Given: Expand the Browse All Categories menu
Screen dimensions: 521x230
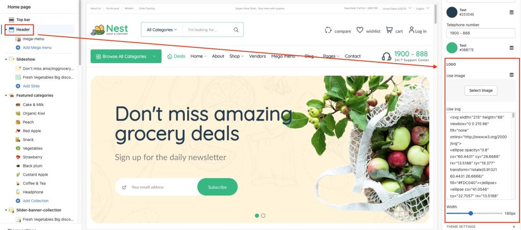Looking at the screenshot, I should pyautogui.click(x=126, y=56).
